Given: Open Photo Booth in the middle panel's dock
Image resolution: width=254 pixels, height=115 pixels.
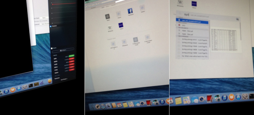Looking at the screenshot, I should tap(148, 103).
